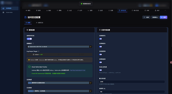Open 实例管理 in the left sidebar
The height and width of the screenshot is (94, 172).
[9, 8]
